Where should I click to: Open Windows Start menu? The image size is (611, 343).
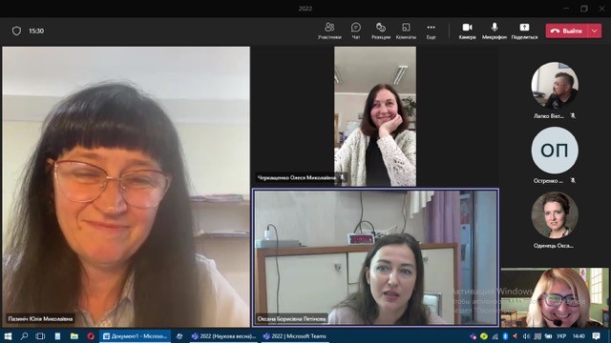[x=8, y=336]
